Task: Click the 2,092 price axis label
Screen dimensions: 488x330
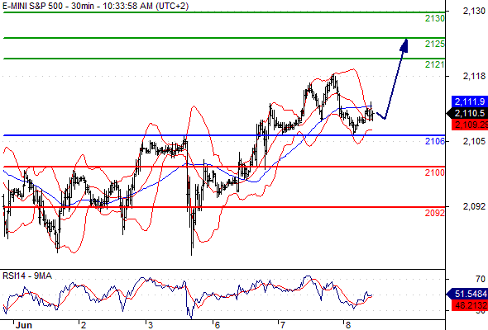Action: [474, 206]
